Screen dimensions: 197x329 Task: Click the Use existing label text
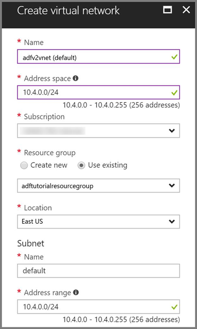[107, 165]
